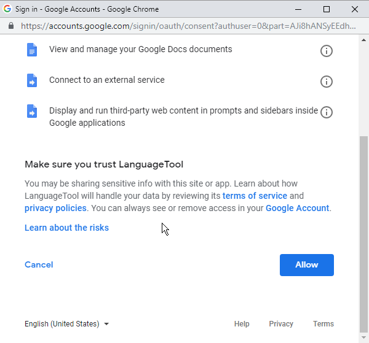This screenshot has width=369, height=343.
Task: Open the Privacy footer link
Action: (x=281, y=324)
